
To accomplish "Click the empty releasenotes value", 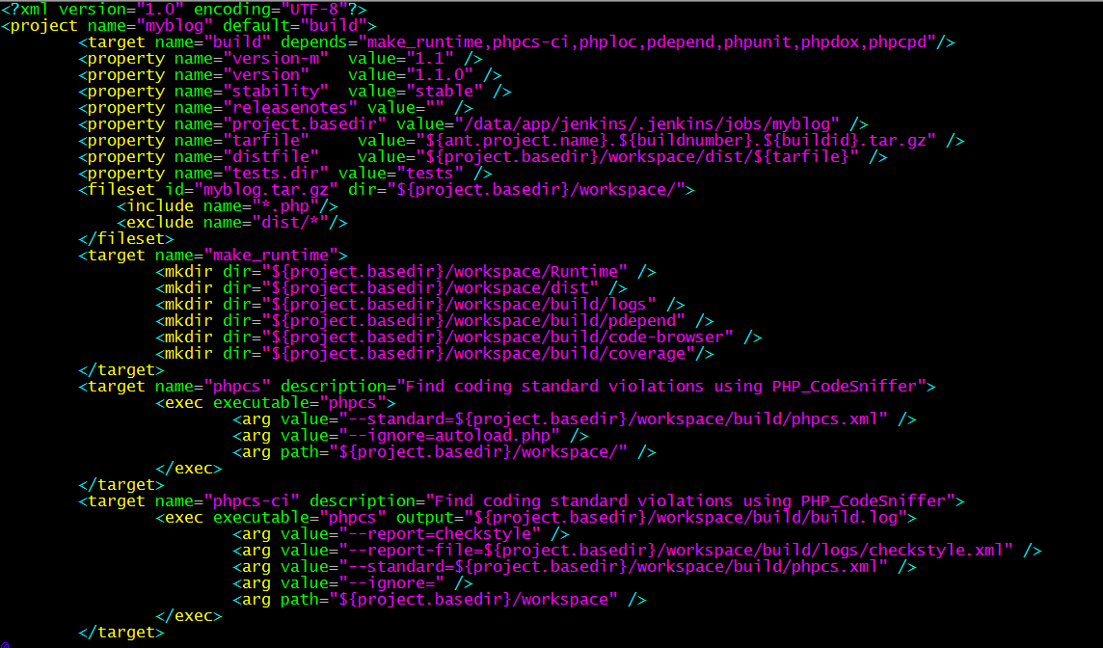I will (x=435, y=108).
